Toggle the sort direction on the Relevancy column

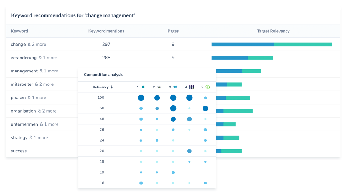click(x=111, y=87)
